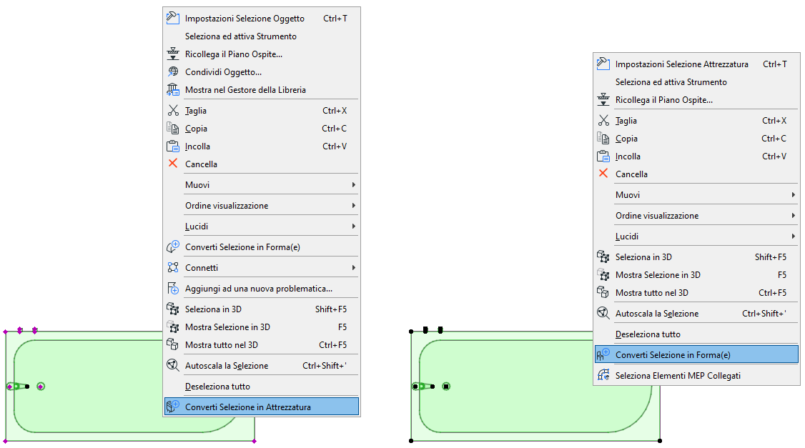Click scissors Taglia icon in left menu
The height and width of the screenshot is (448, 805).
172,110
